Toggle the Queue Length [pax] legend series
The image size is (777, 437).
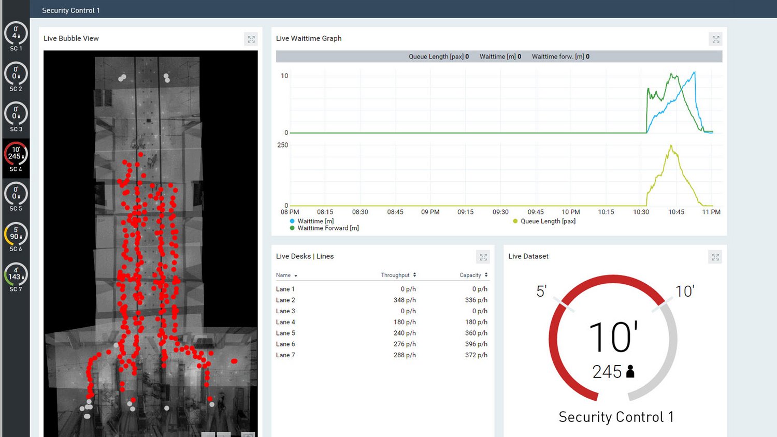(544, 221)
